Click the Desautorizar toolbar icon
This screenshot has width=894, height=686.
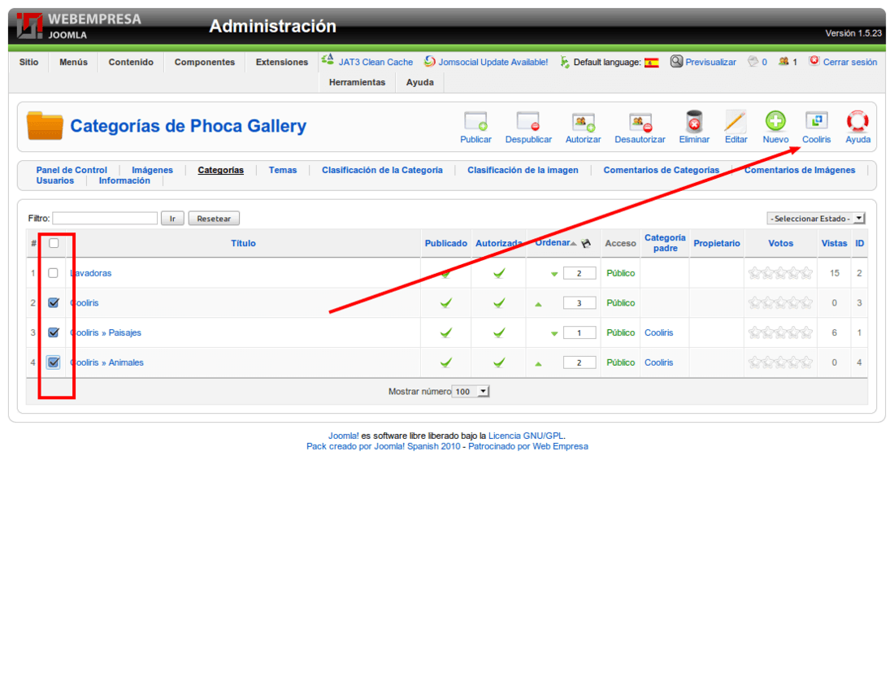tap(640, 121)
